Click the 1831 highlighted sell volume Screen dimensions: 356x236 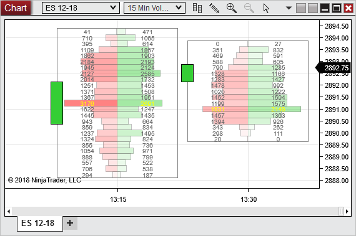(x=217, y=110)
